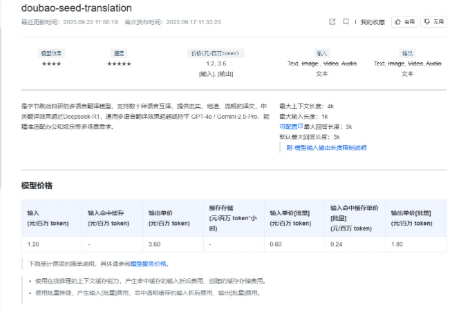This screenshot has width=450, height=314.
Task: Click the 价格(元/百万token) label
Action: point(216,53)
